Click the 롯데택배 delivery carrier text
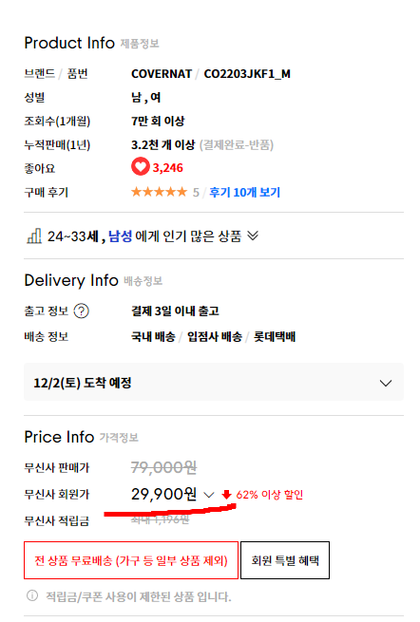420x622 pixels. click(x=275, y=337)
